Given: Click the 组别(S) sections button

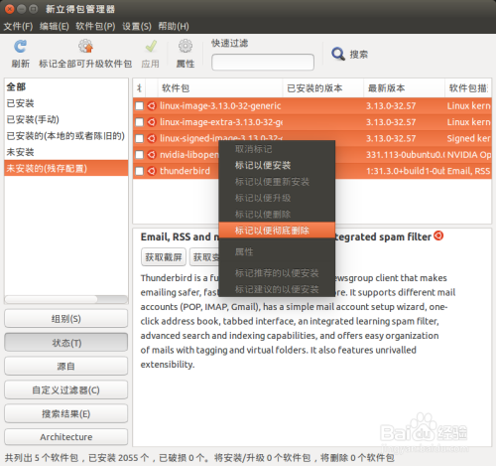Looking at the screenshot, I should tap(66, 319).
